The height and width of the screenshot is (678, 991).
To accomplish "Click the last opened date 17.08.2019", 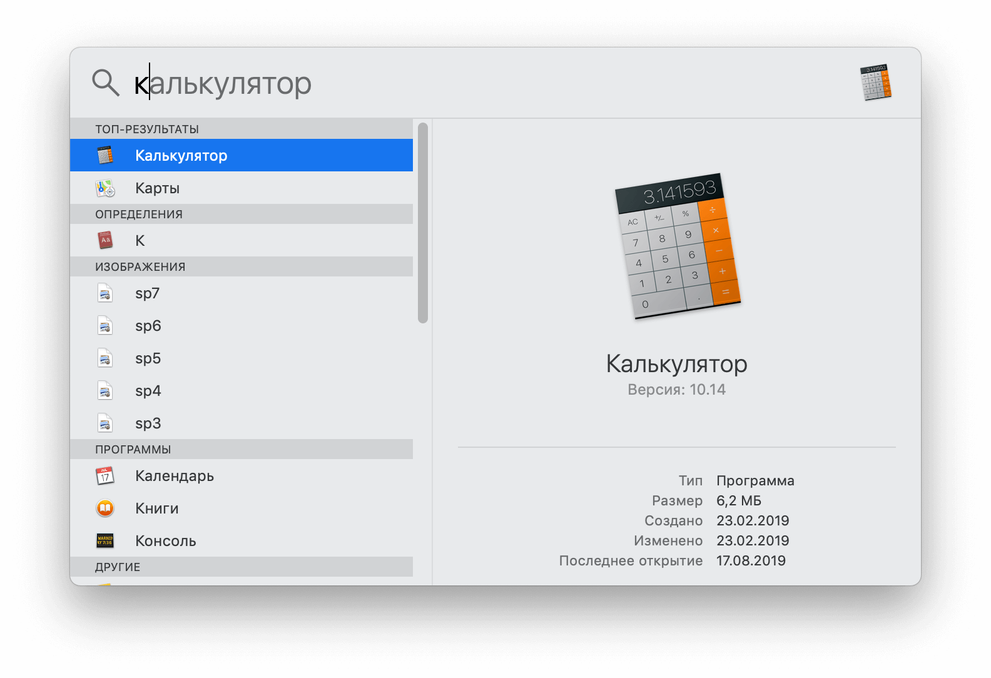I will pyautogui.click(x=751, y=560).
